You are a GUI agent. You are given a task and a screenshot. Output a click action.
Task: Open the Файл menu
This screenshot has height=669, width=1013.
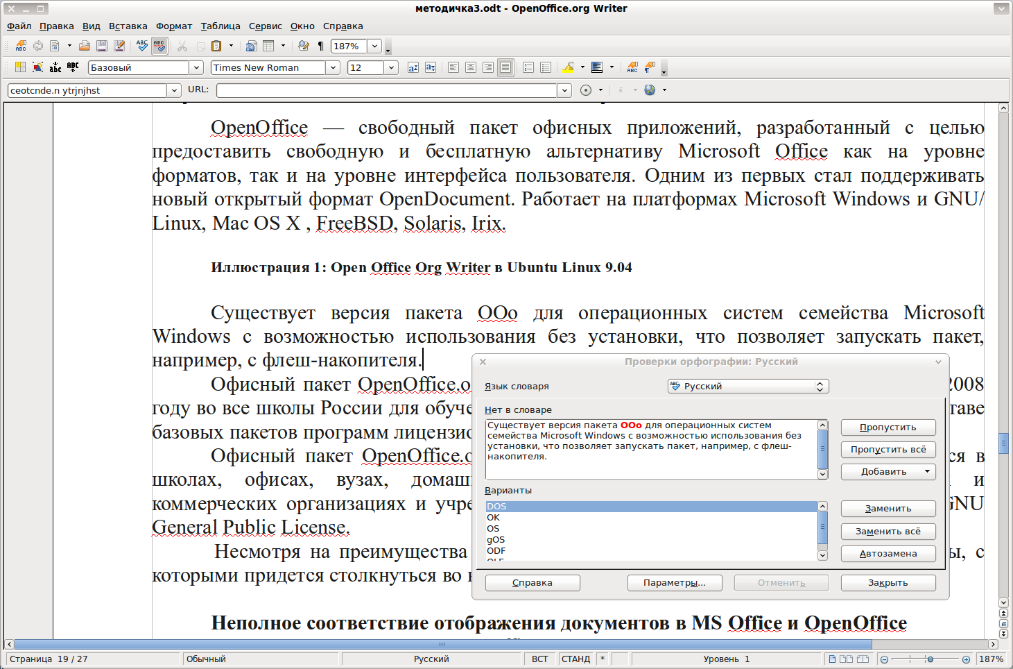point(19,26)
